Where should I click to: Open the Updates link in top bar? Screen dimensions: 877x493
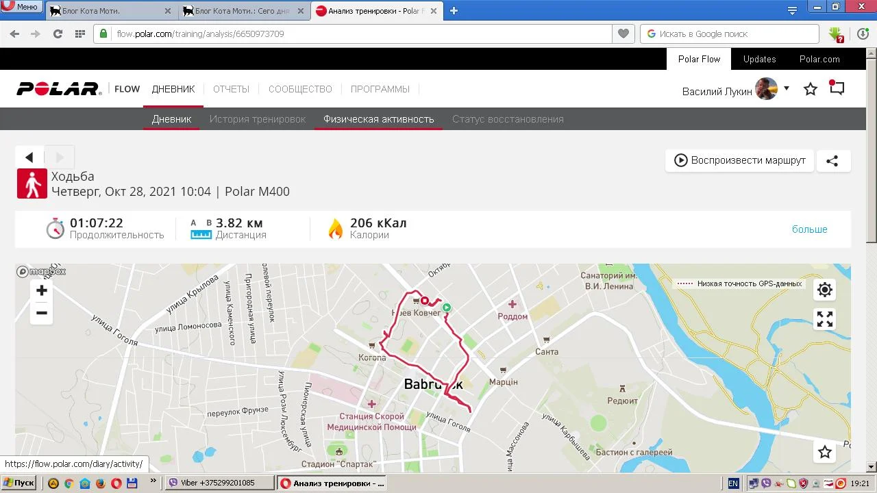[x=759, y=59]
